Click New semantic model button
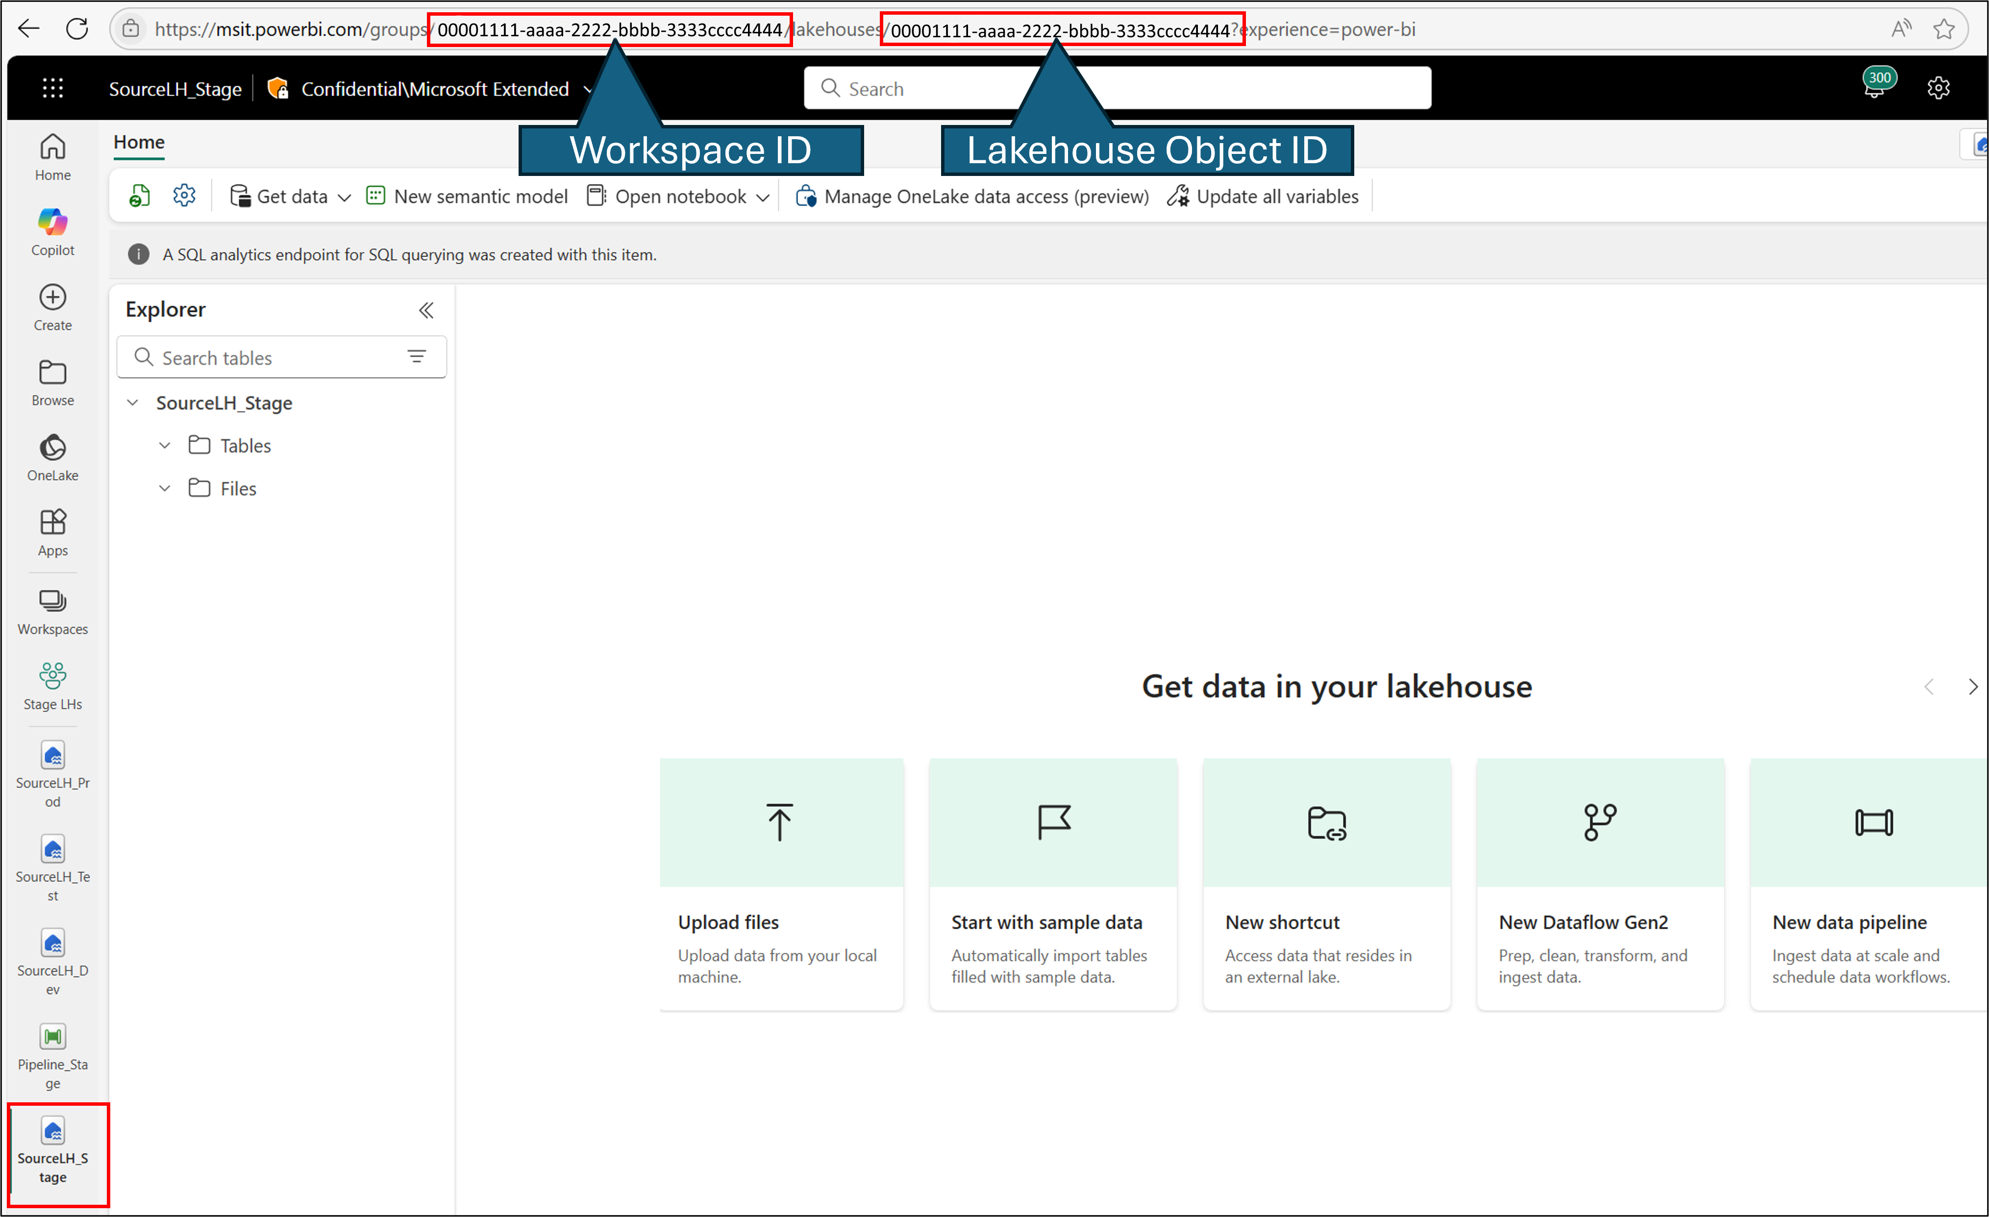Screen dimensions: 1989x1217 pos(467,196)
